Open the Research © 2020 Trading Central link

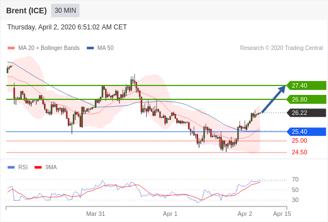click(x=281, y=48)
